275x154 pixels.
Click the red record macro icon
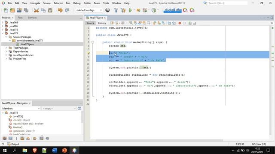pyautogui.click(x=180, y=23)
